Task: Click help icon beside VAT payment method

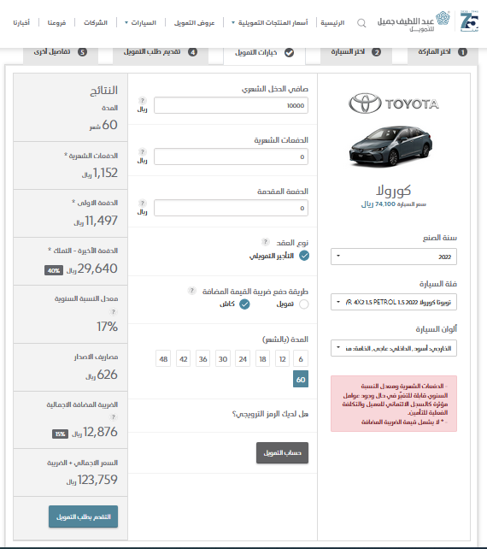Action: click(191, 290)
